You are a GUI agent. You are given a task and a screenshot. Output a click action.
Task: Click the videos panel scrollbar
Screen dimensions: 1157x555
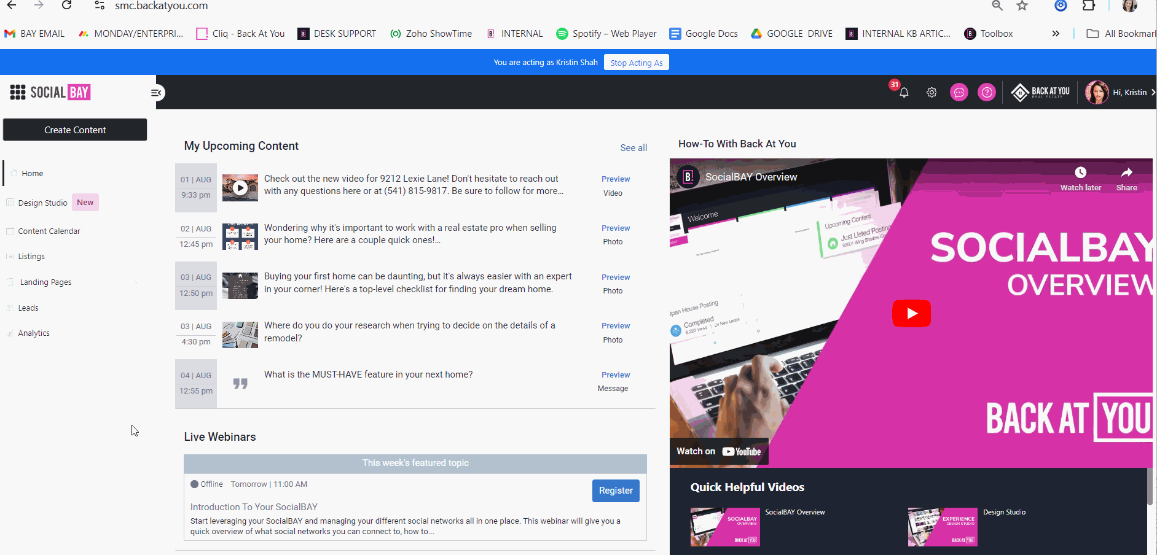(x=1150, y=486)
